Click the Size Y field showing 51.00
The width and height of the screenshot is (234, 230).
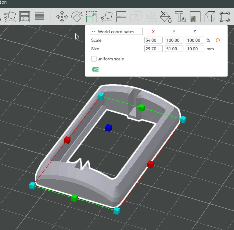pyautogui.click(x=174, y=49)
